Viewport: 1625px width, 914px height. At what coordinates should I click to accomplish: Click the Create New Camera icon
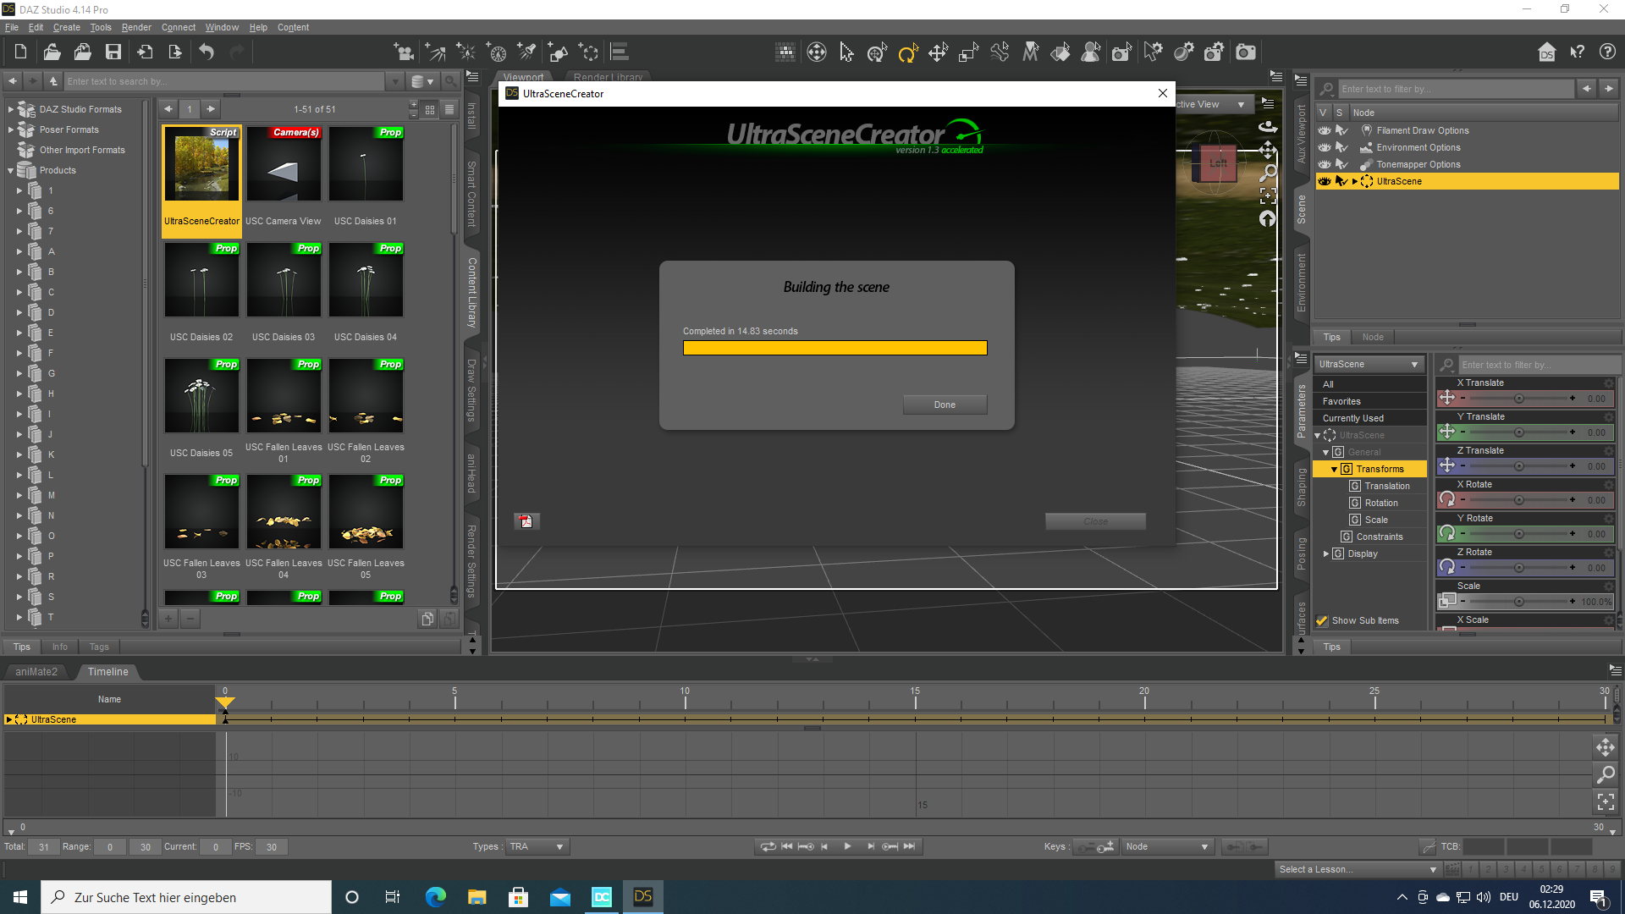pos(404,52)
